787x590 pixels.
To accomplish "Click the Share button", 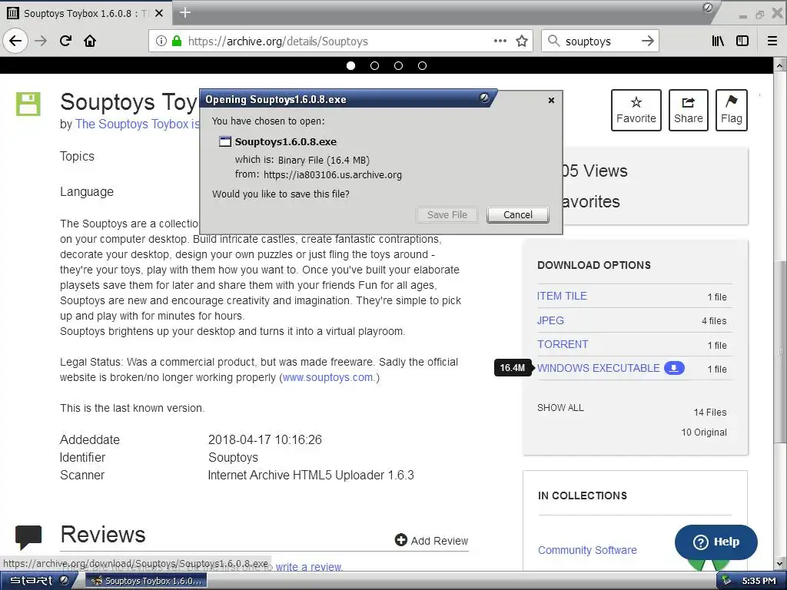I will tap(688, 111).
